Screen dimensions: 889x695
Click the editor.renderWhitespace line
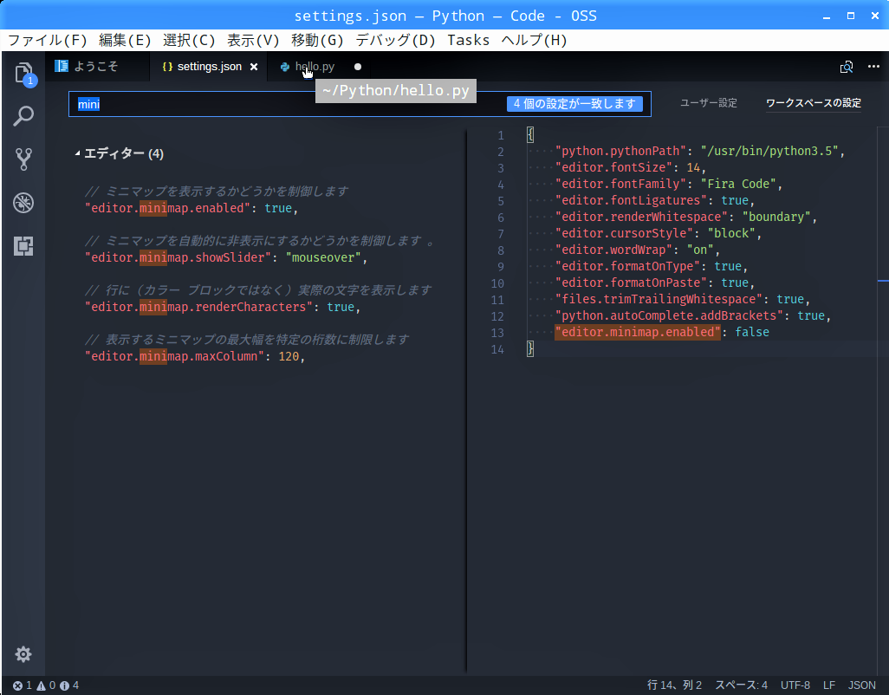pyautogui.click(x=686, y=217)
